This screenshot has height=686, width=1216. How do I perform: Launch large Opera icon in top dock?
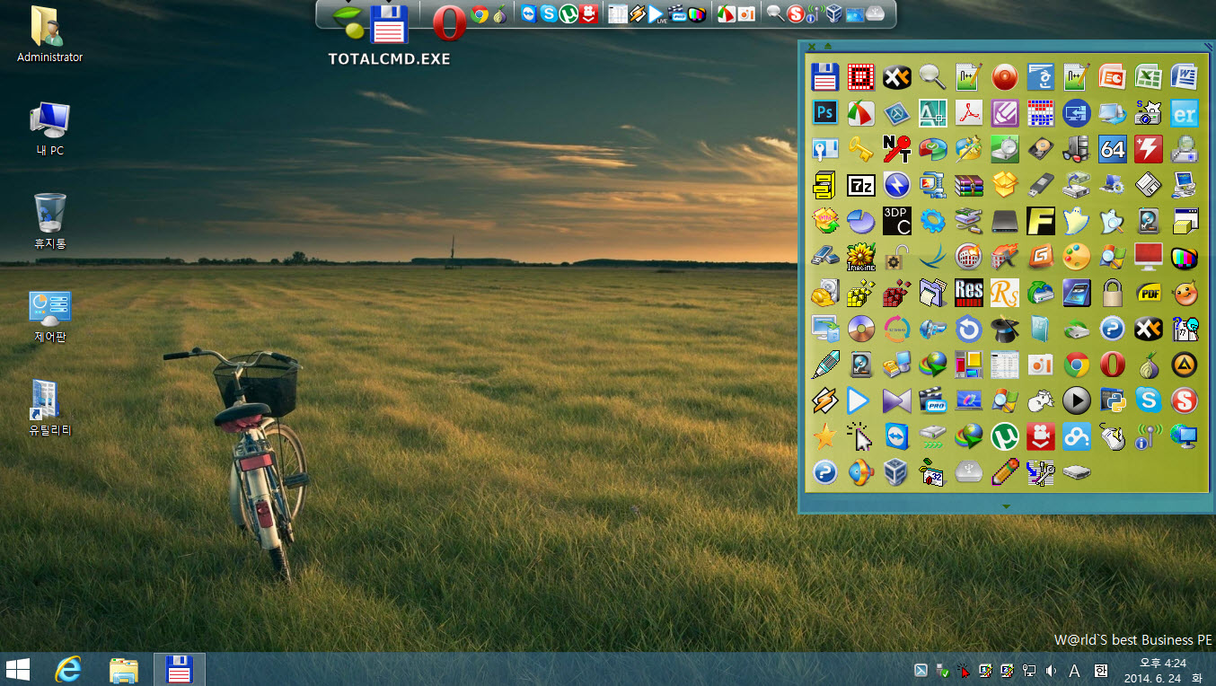[x=449, y=23]
